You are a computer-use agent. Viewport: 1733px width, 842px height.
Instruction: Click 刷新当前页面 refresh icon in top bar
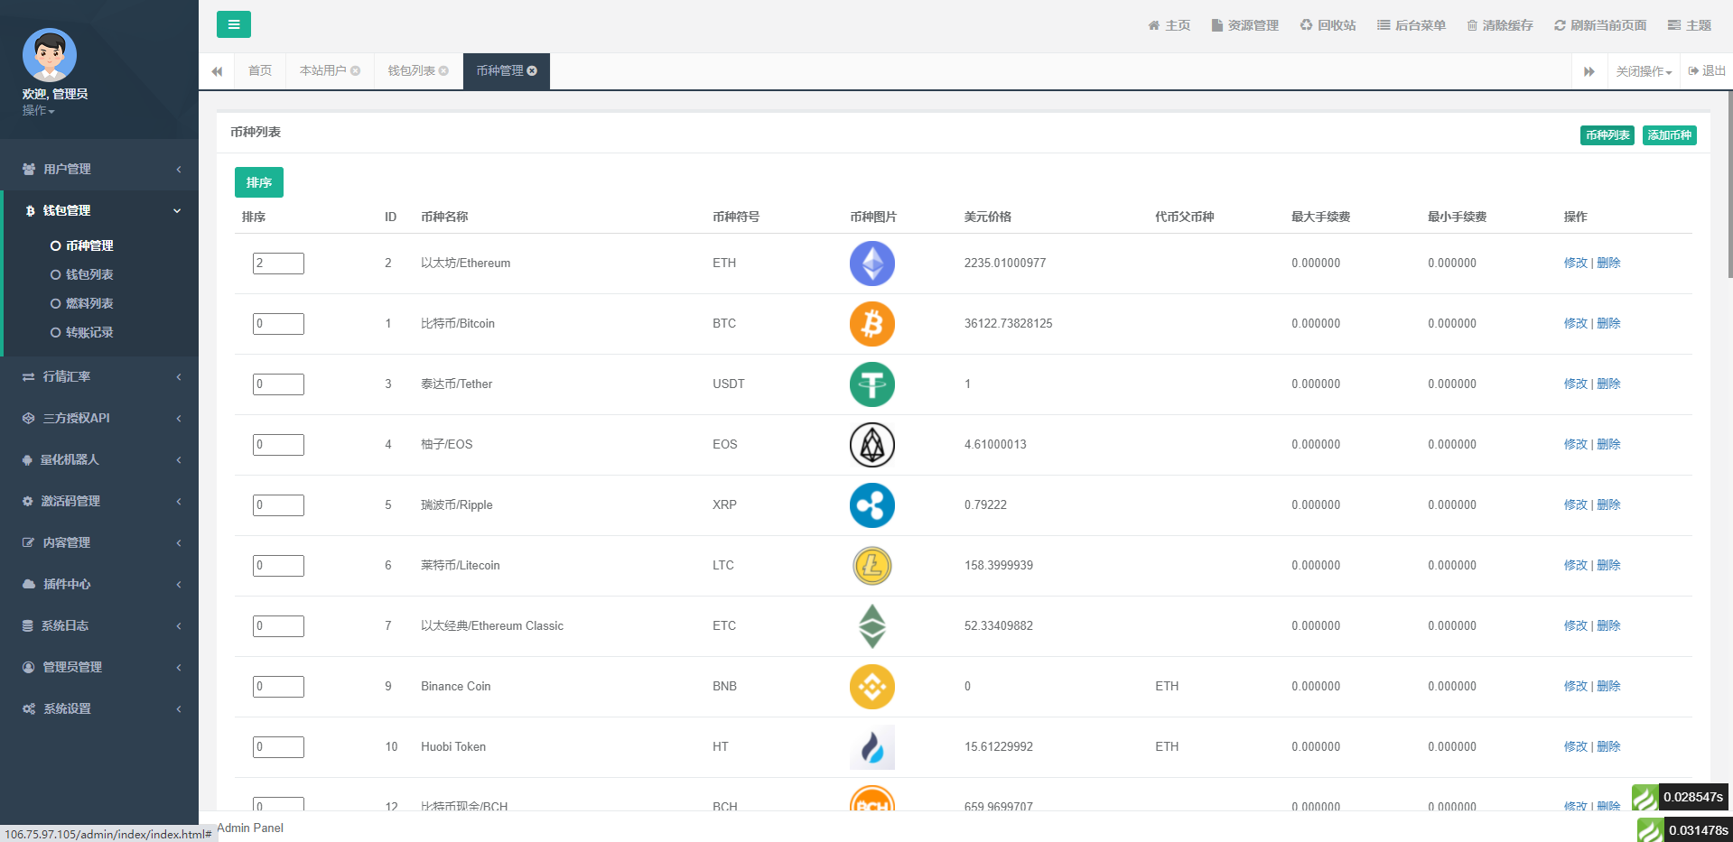tap(1560, 25)
